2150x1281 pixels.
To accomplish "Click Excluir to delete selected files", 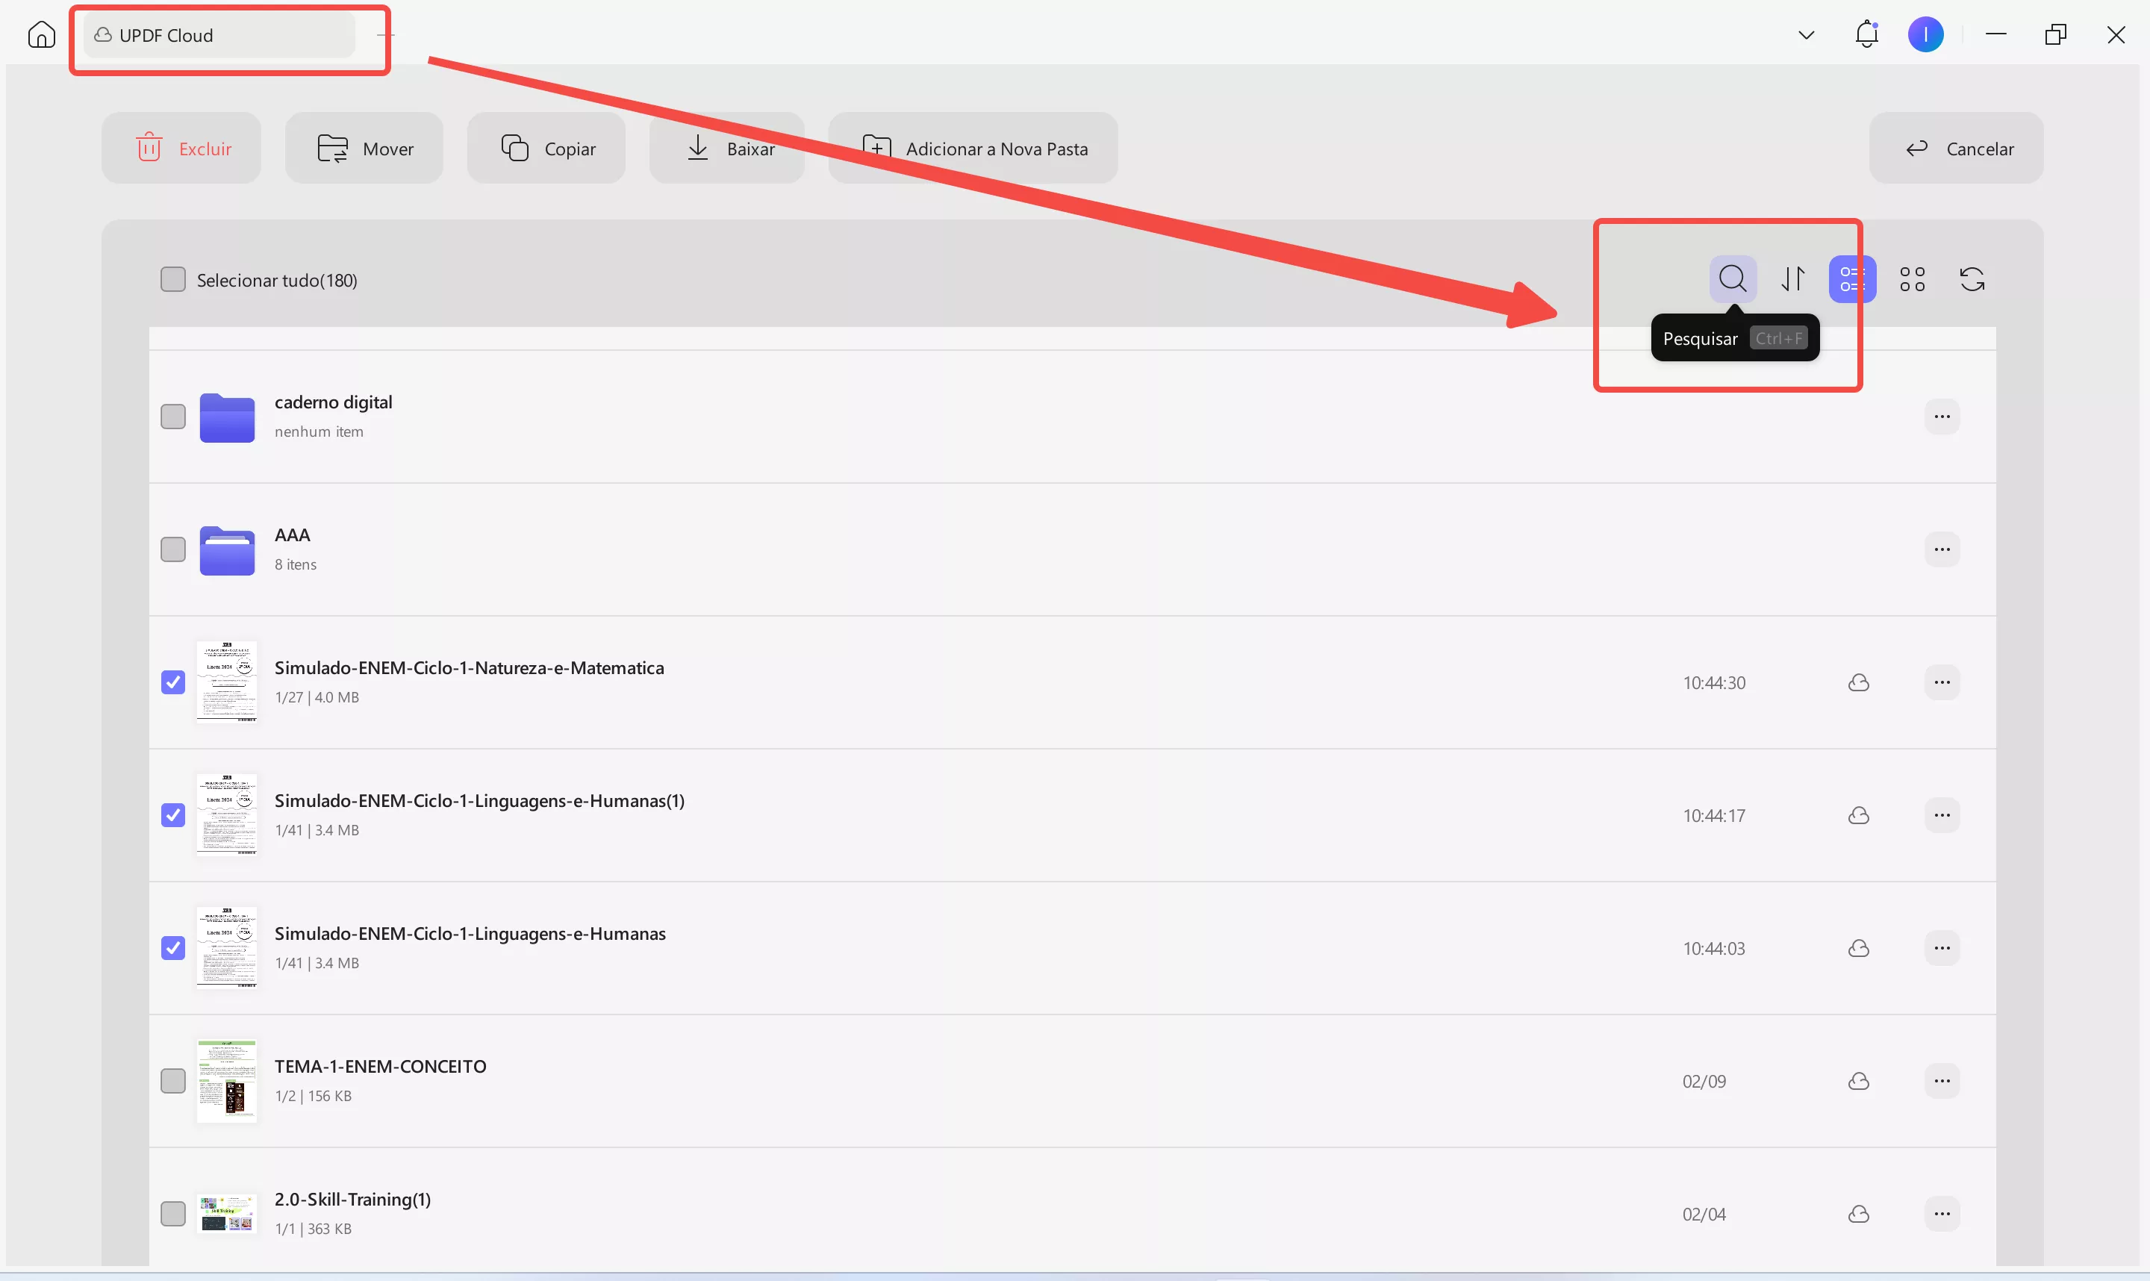I will pos(182,149).
